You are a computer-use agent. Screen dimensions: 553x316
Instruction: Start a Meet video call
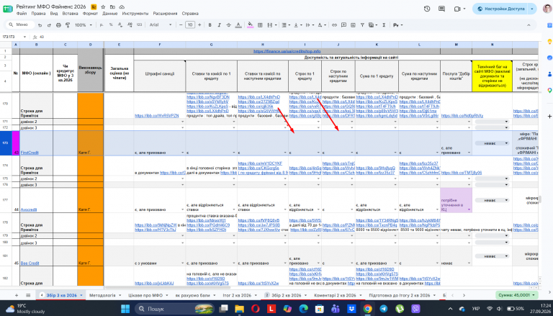coord(458,9)
